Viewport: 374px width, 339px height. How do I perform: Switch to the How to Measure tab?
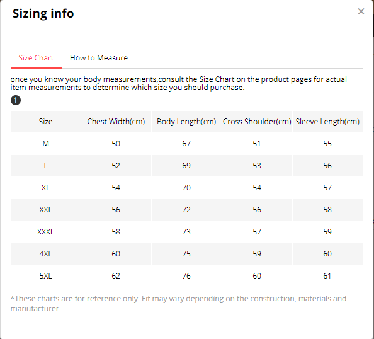[x=99, y=58]
